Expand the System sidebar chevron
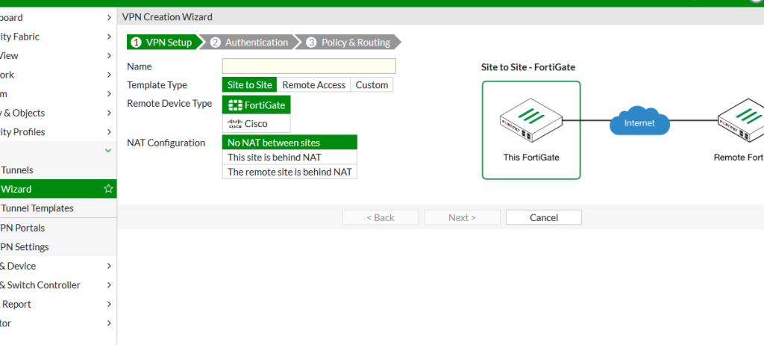 (109, 93)
